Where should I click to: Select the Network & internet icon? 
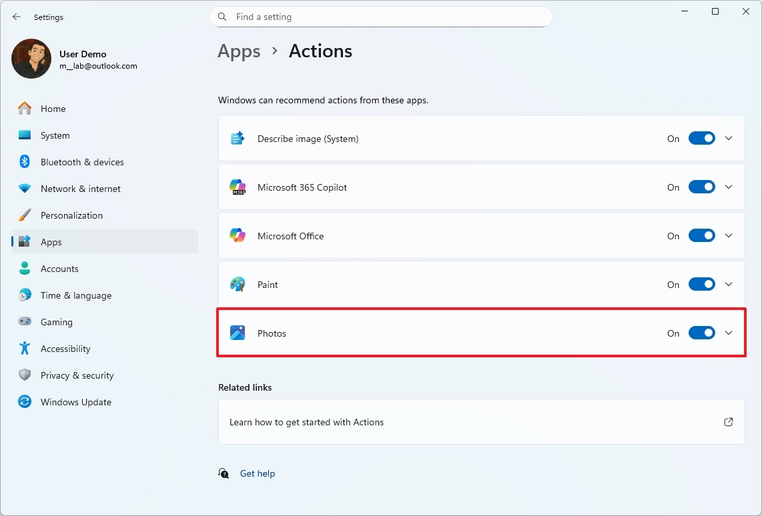pos(24,189)
